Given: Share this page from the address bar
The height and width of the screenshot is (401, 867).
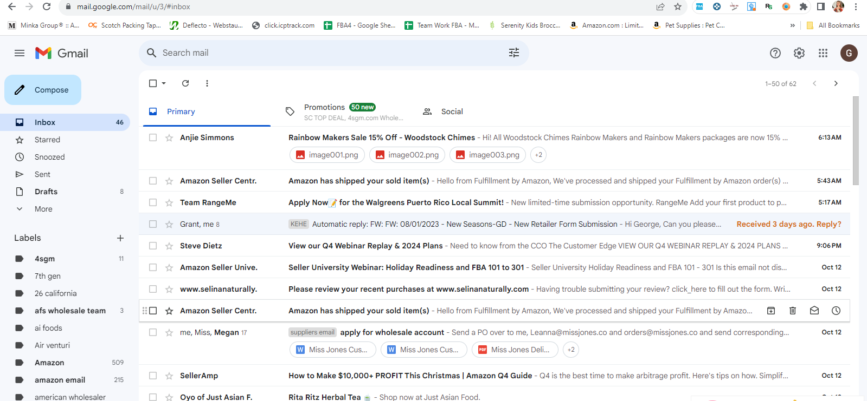Looking at the screenshot, I should (x=660, y=6).
